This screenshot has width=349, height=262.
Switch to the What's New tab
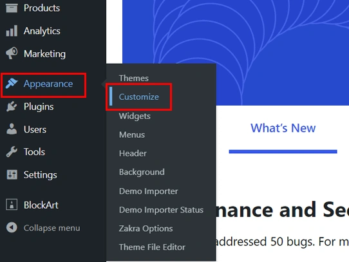pyautogui.click(x=283, y=128)
